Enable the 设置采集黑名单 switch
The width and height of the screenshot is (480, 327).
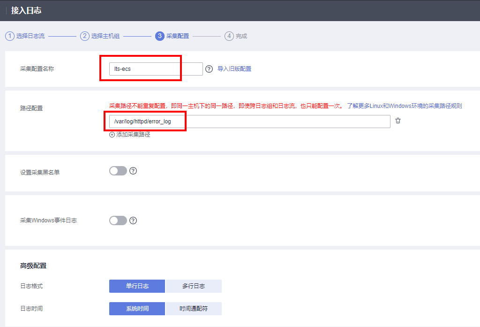(x=118, y=171)
